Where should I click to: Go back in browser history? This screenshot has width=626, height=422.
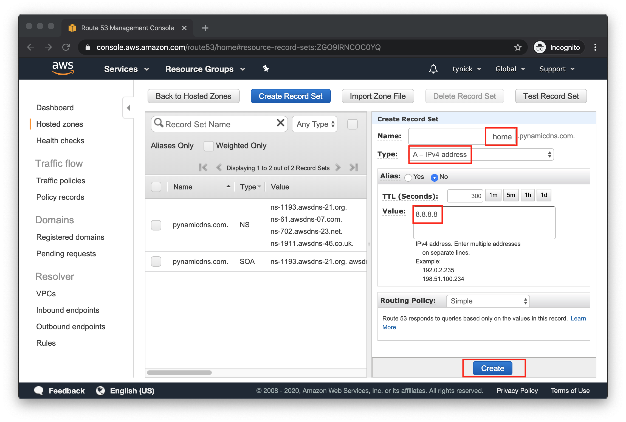coord(31,47)
